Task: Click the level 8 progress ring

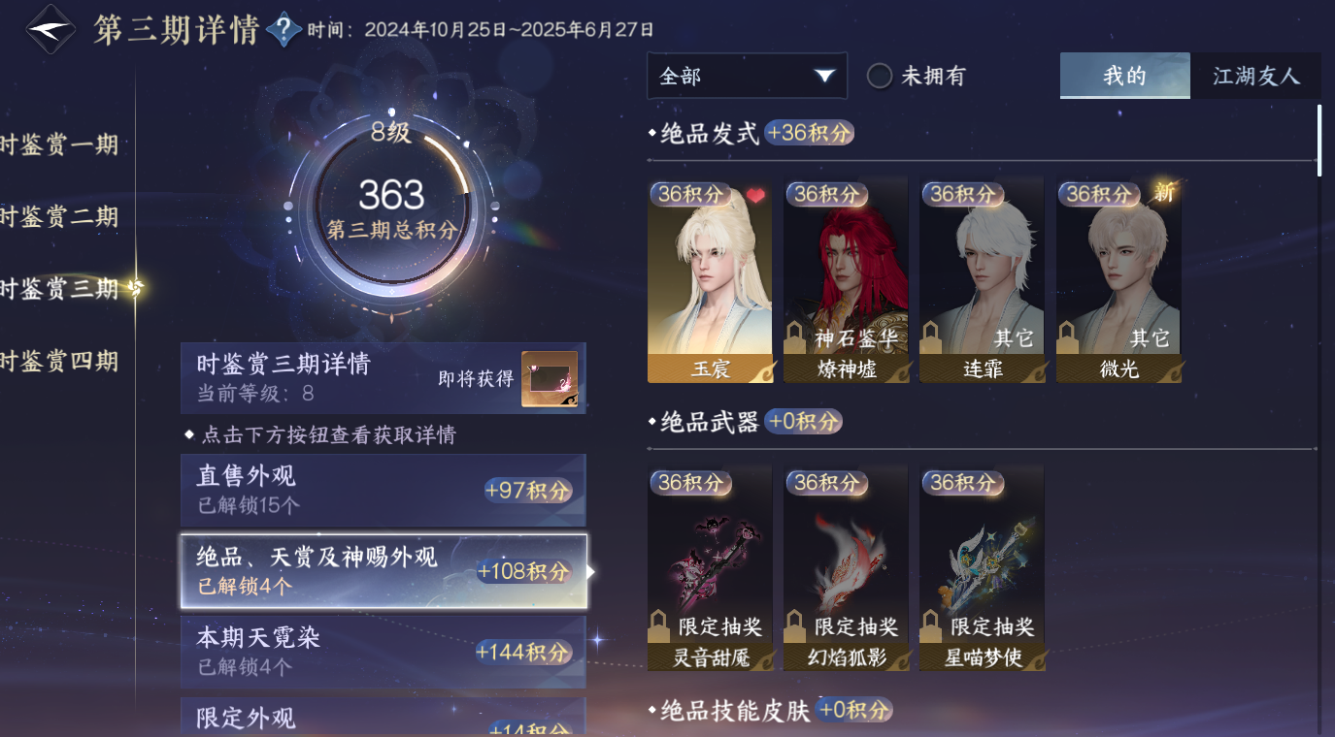Action: click(x=391, y=205)
